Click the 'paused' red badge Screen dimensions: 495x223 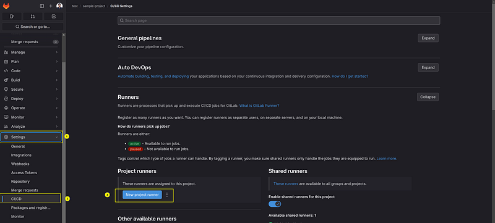[x=136, y=149]
